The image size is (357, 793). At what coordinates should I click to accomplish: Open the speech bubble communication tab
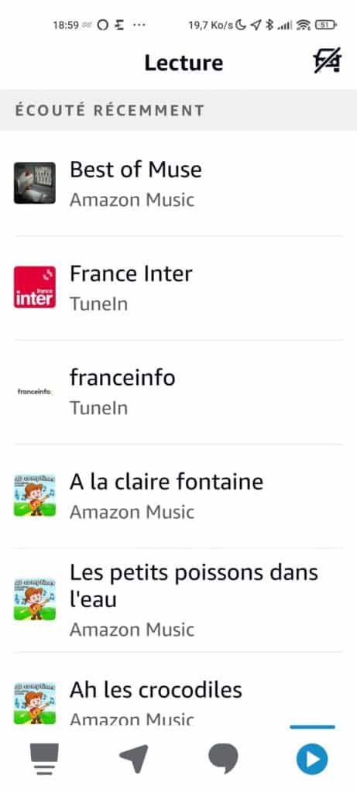(x=223, y=759)
